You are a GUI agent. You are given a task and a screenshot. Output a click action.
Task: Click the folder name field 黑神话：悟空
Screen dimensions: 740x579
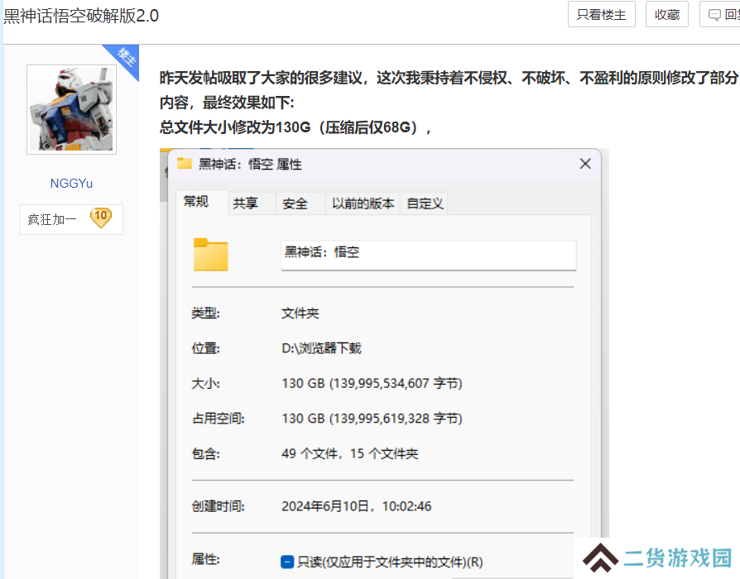[x=429, y=255]
